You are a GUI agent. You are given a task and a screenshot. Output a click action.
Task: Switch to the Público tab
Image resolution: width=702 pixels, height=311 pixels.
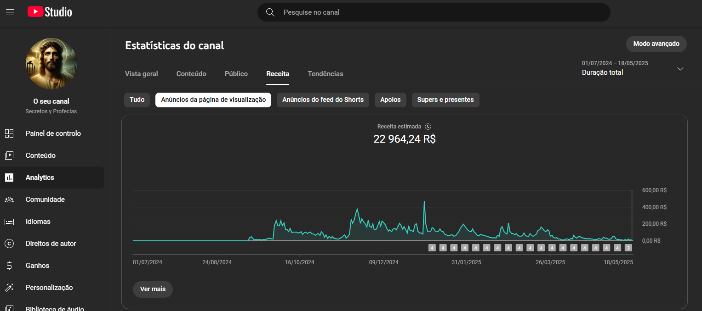[236, 74]
